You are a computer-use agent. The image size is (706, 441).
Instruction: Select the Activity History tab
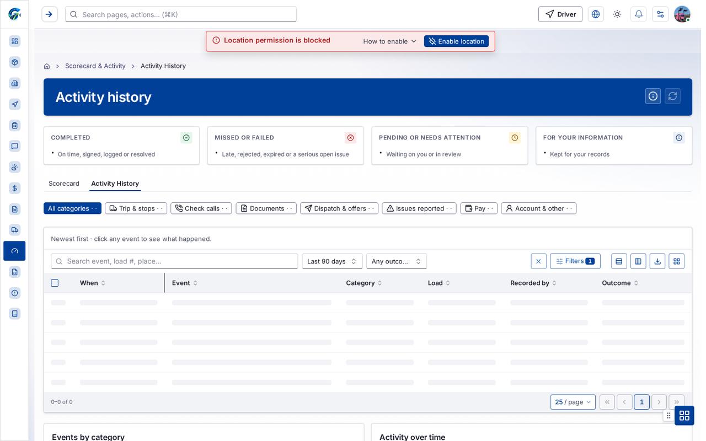pos(115,184)
